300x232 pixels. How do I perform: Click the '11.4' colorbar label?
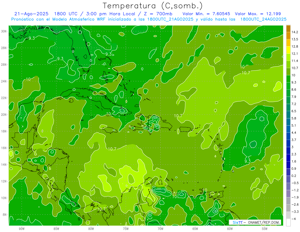[295, 61]
